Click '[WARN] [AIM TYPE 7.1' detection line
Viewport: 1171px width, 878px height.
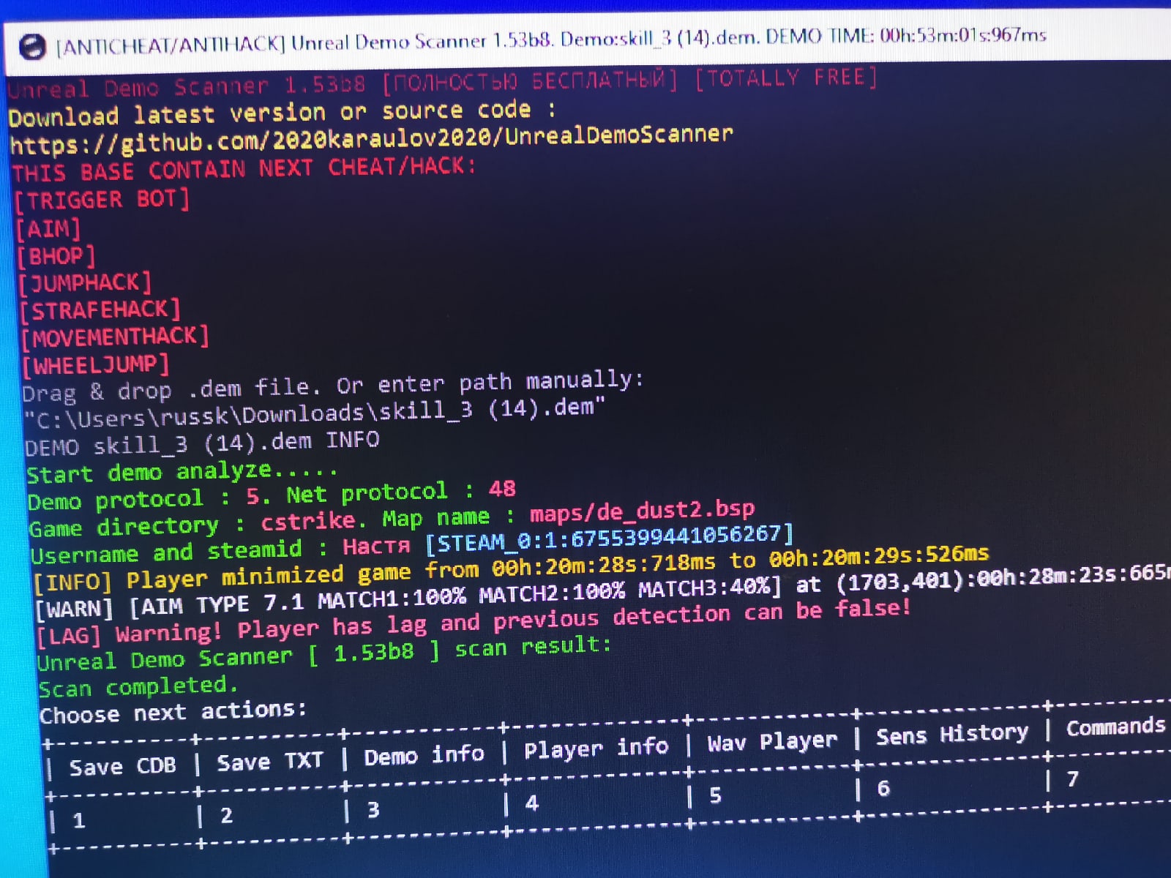coord(602,592)
